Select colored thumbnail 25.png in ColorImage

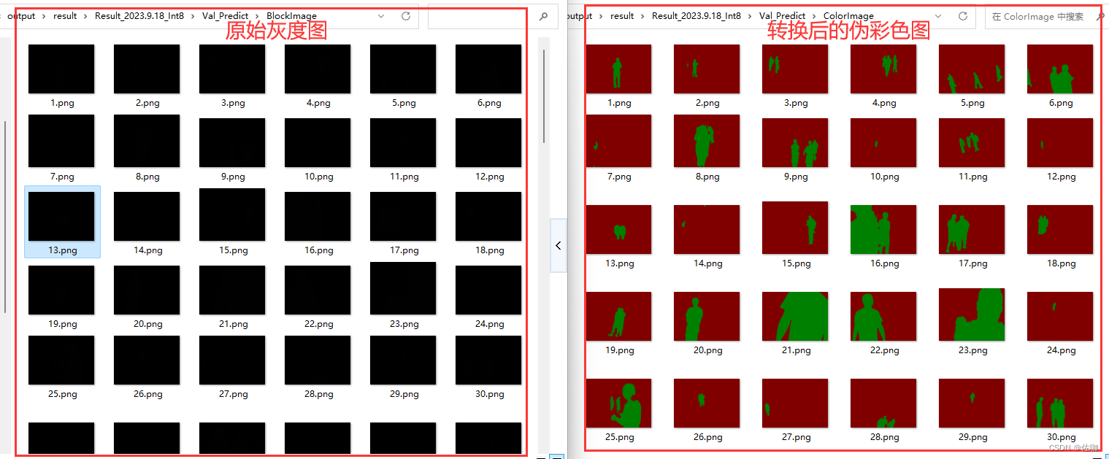618,403
